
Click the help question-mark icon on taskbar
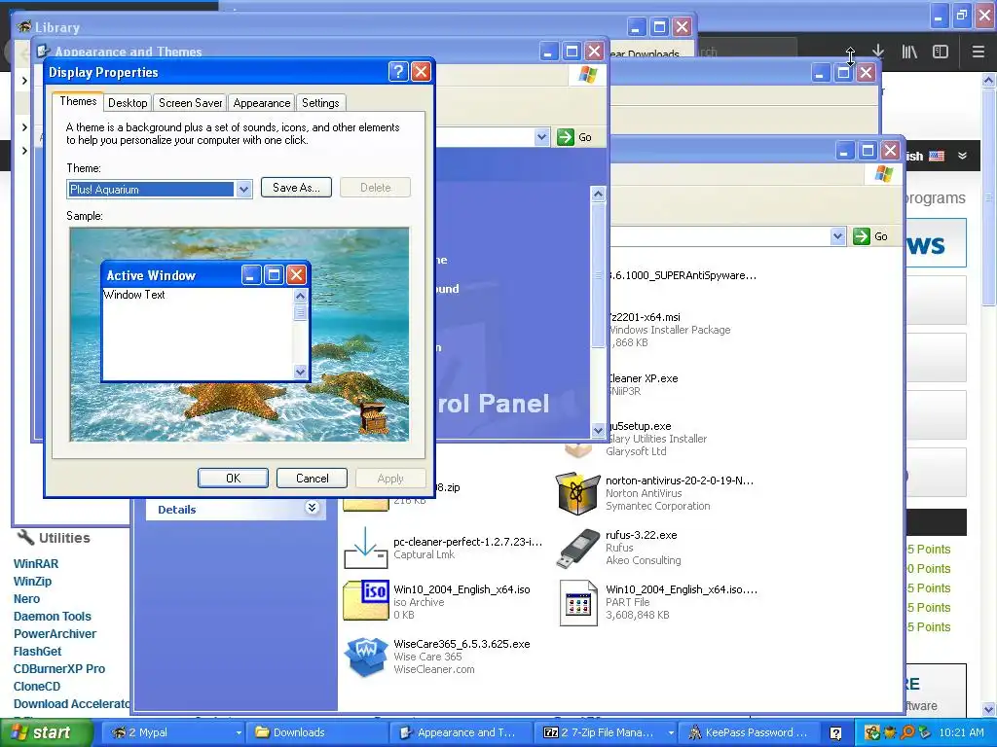(835, 733)
